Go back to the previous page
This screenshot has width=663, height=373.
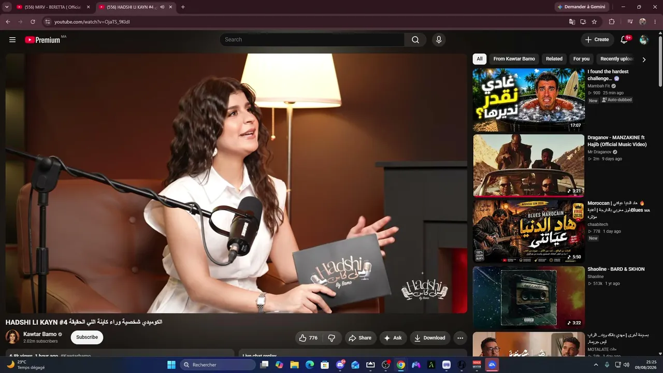(x=8, y=22)
